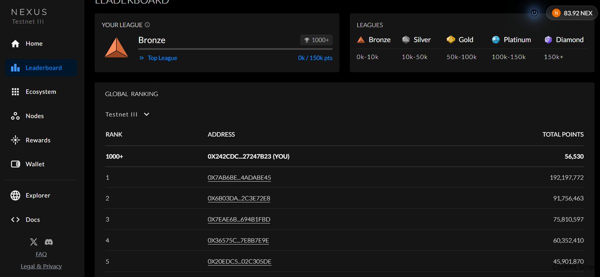Open address 0X6B03DA...2C3E72E8 link
The image size is (600, 277).
pos(239,198)
